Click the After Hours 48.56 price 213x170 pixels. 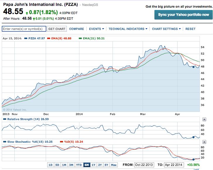27,18
